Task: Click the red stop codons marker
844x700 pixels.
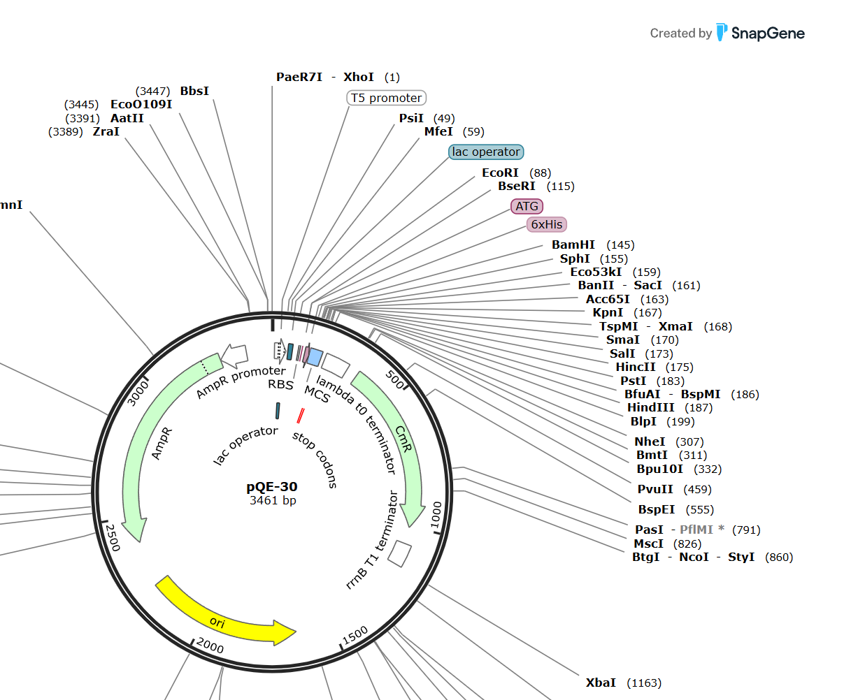Action: coord(300,416)
